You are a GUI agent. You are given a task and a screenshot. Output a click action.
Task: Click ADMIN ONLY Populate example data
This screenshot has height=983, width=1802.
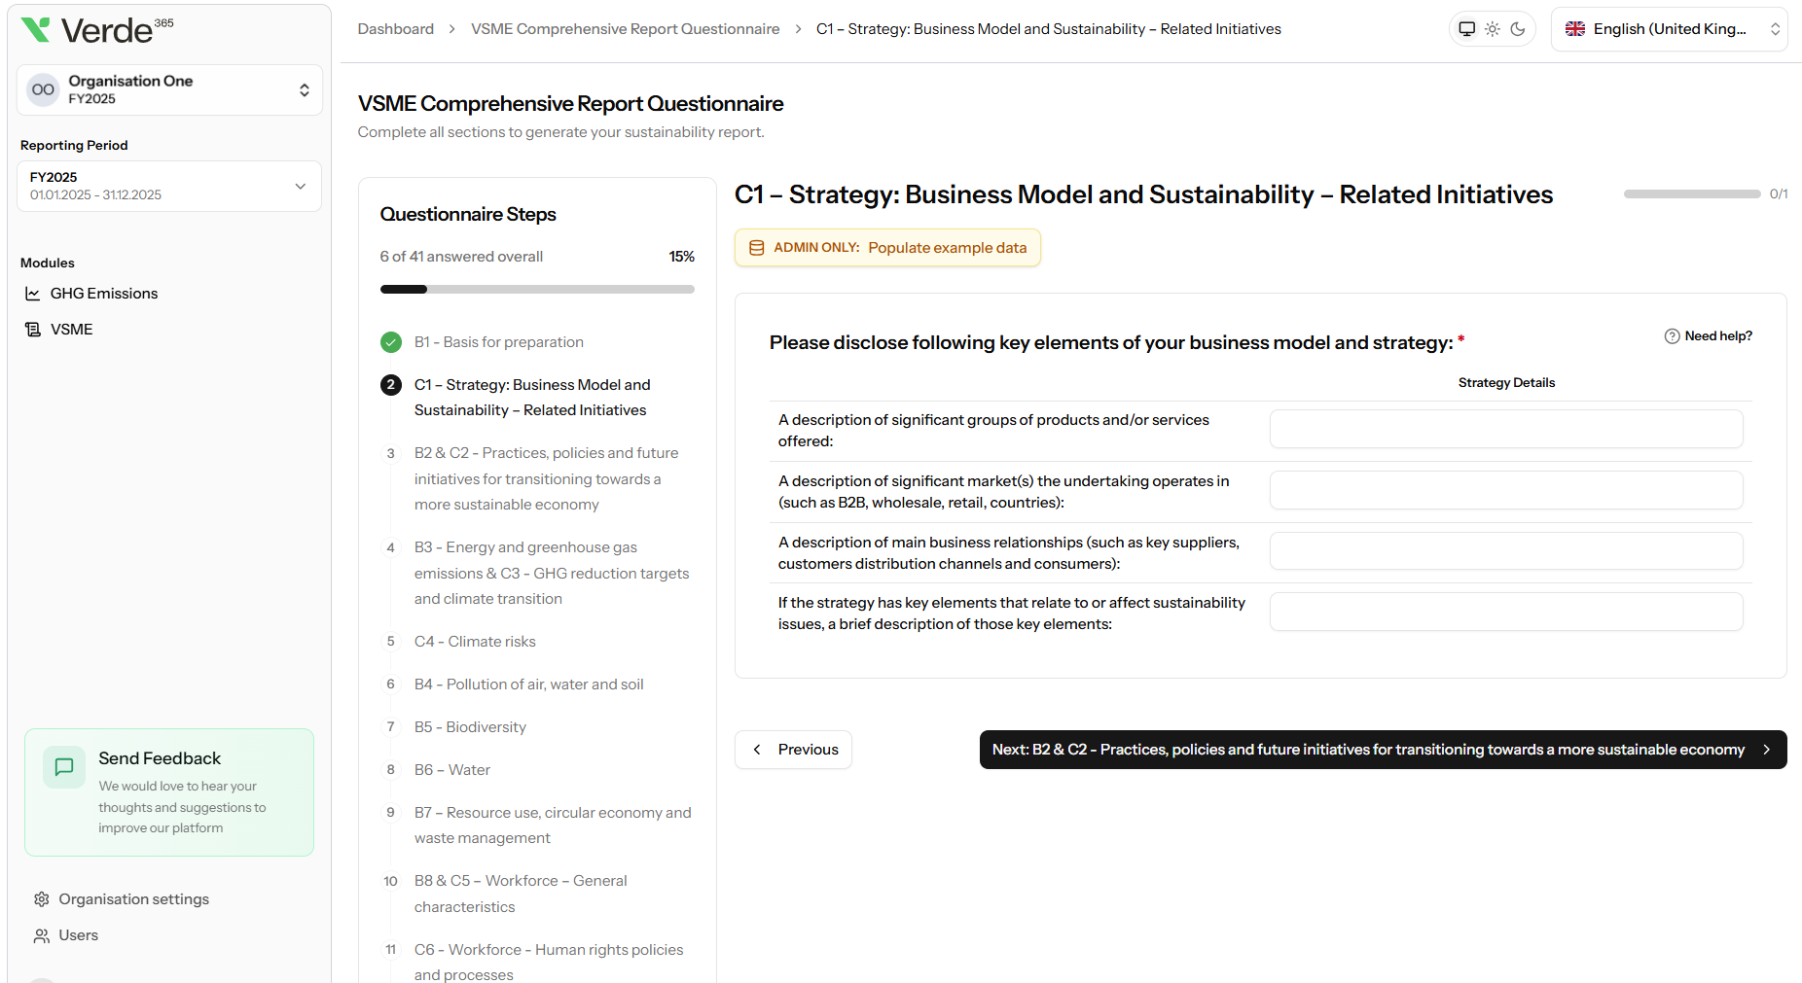(x=886, y=247)
